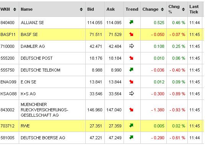205x145 pixels.
Task: Click WKN 703712
Action: [x=7, y=126]
